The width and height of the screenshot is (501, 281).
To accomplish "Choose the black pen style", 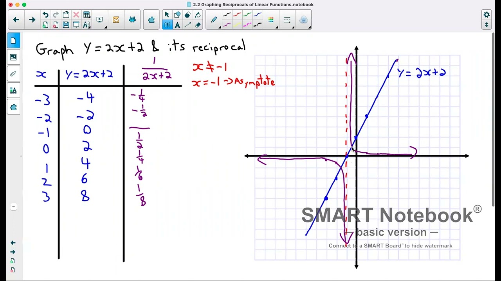I will [x=227, y=15].
